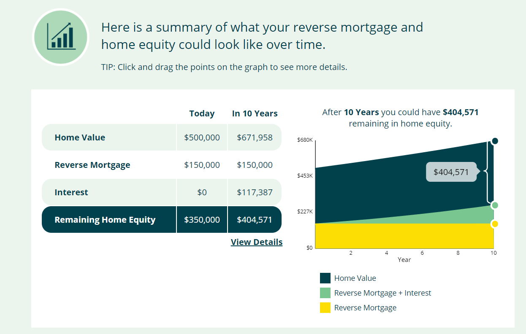Select the dark Home Value graph point
The width and height of the screenshot is (526, 334).
(x=495, y=141)
